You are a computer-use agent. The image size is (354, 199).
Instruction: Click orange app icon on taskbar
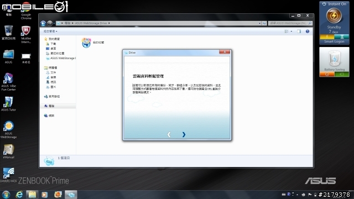58,195
